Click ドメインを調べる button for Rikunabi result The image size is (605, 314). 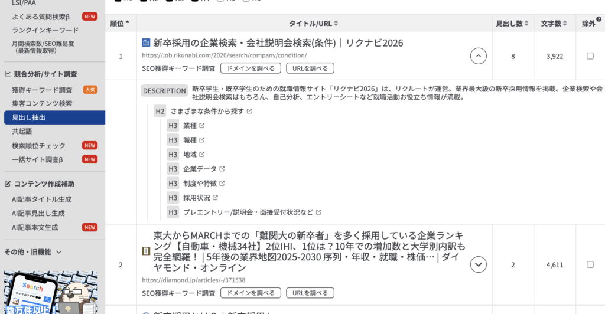tap(251, 68)
